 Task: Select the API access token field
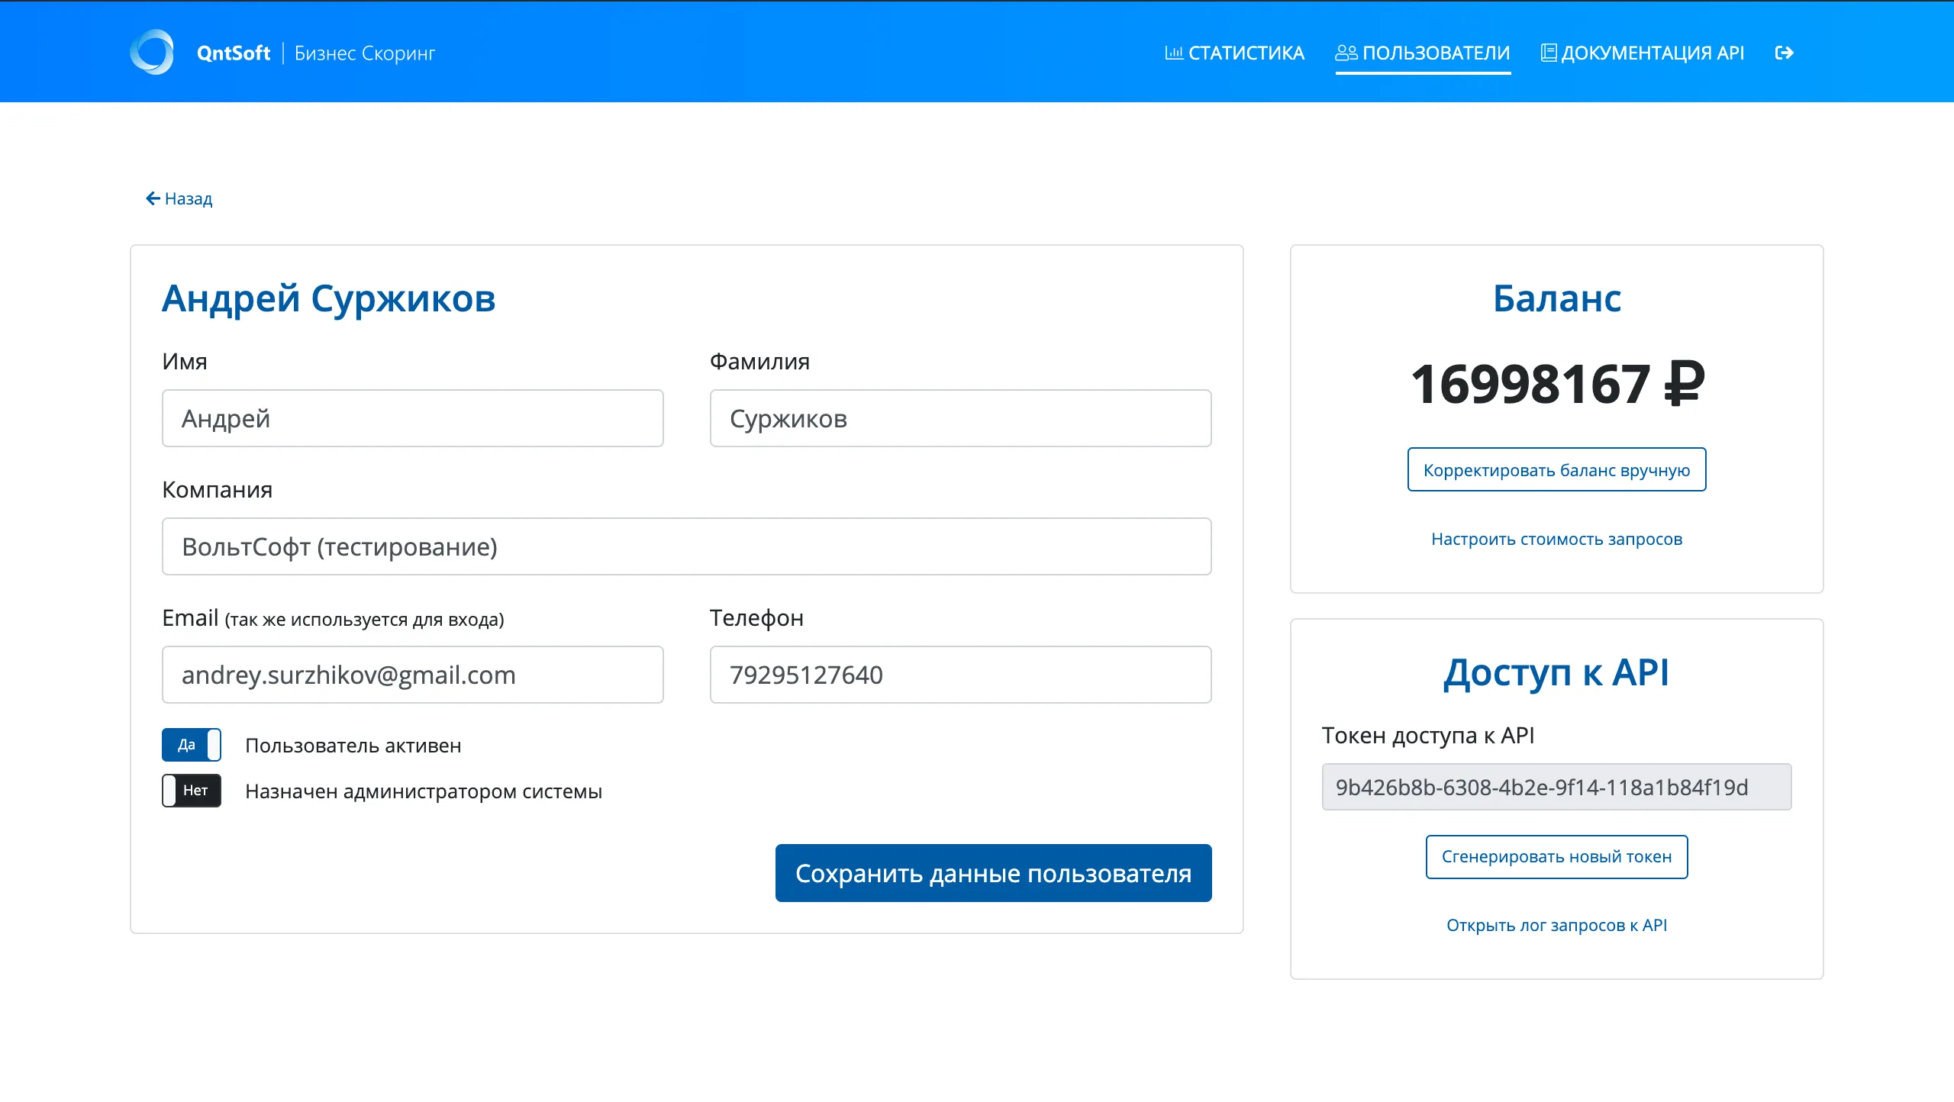1557,787
